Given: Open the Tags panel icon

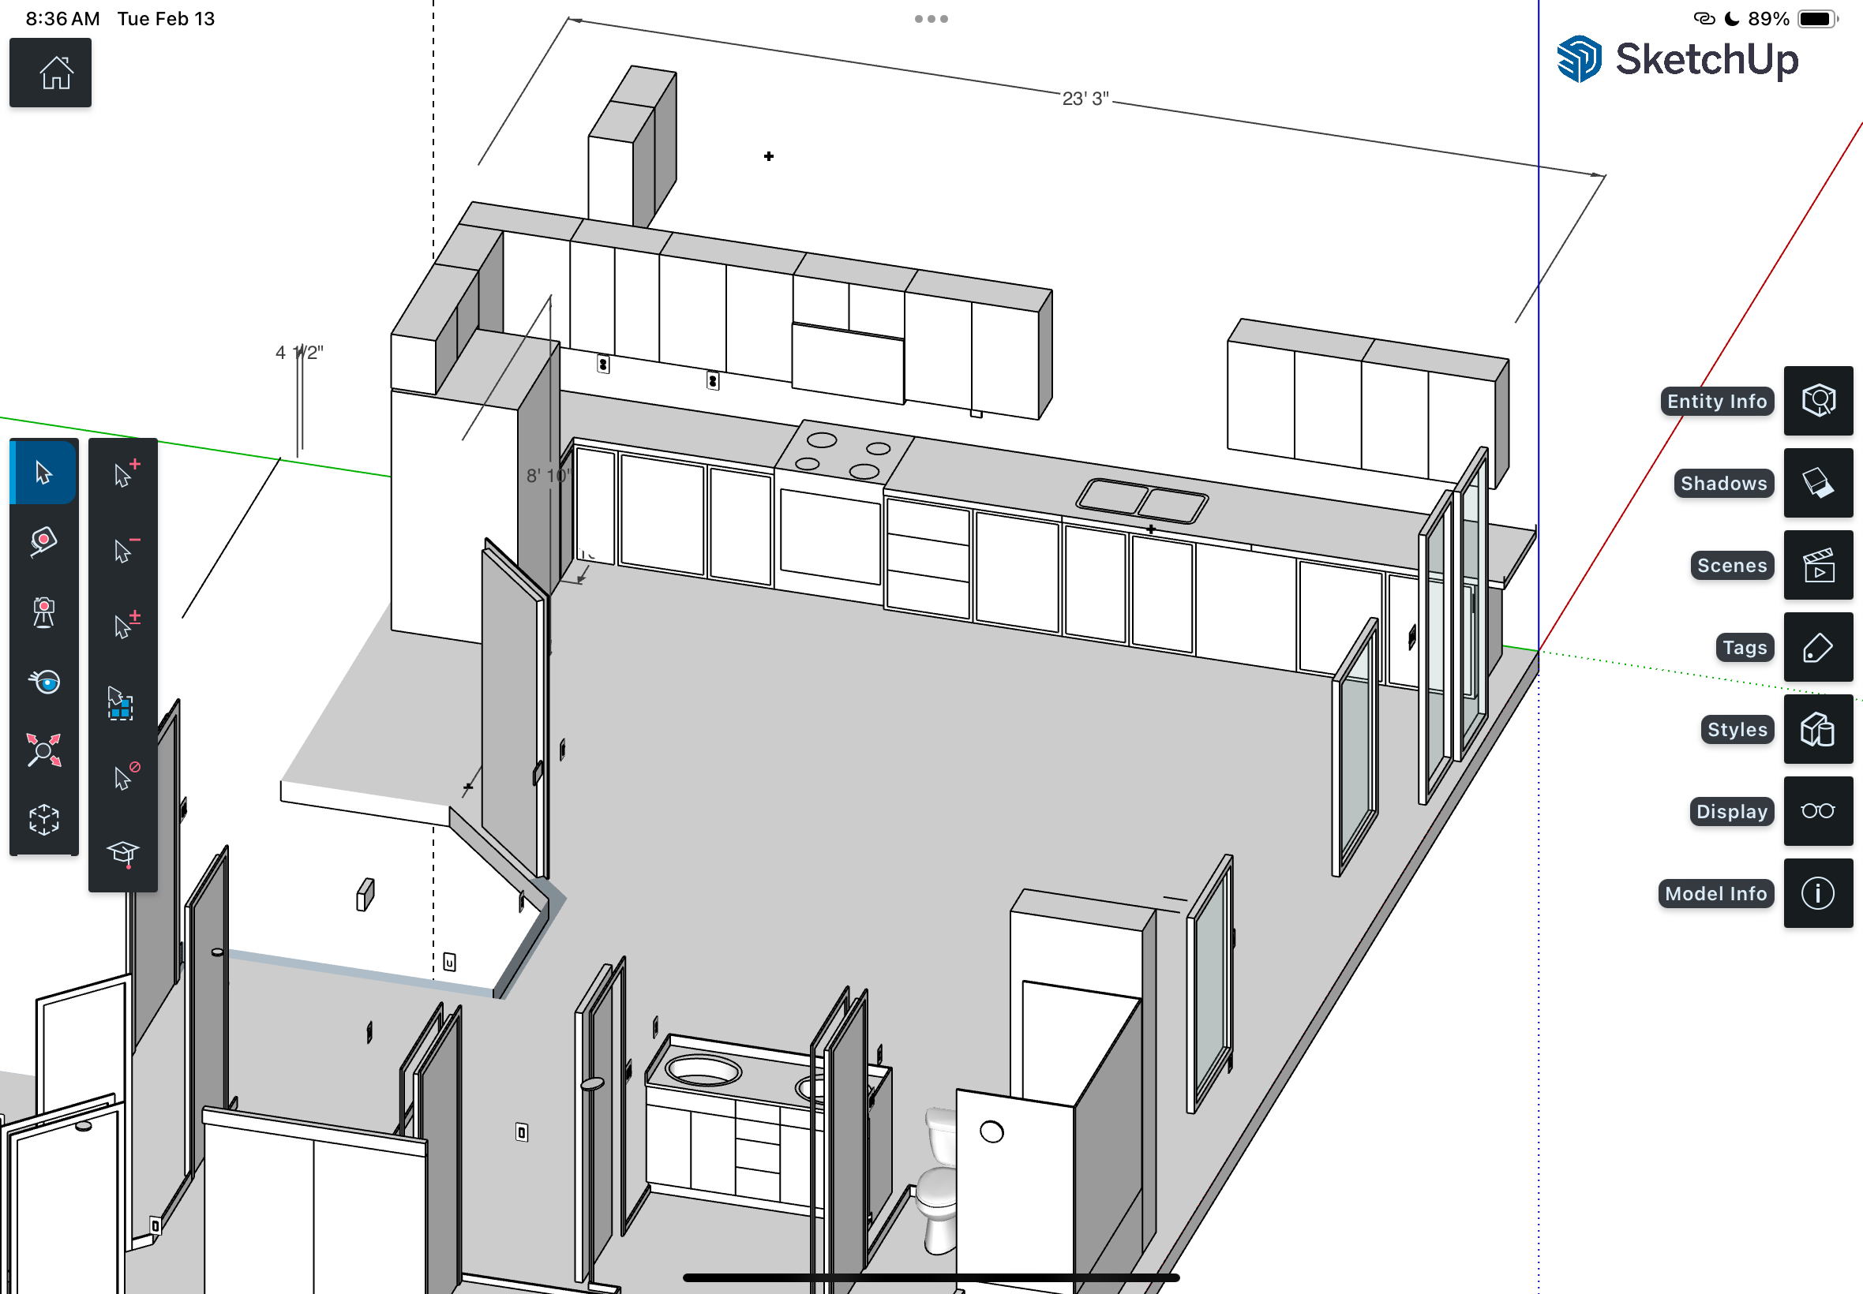Looking at the screenshot, I should pyautogui.click(x=1817, y=648).
